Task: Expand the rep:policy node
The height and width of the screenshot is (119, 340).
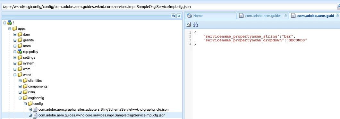Action: 15,52
